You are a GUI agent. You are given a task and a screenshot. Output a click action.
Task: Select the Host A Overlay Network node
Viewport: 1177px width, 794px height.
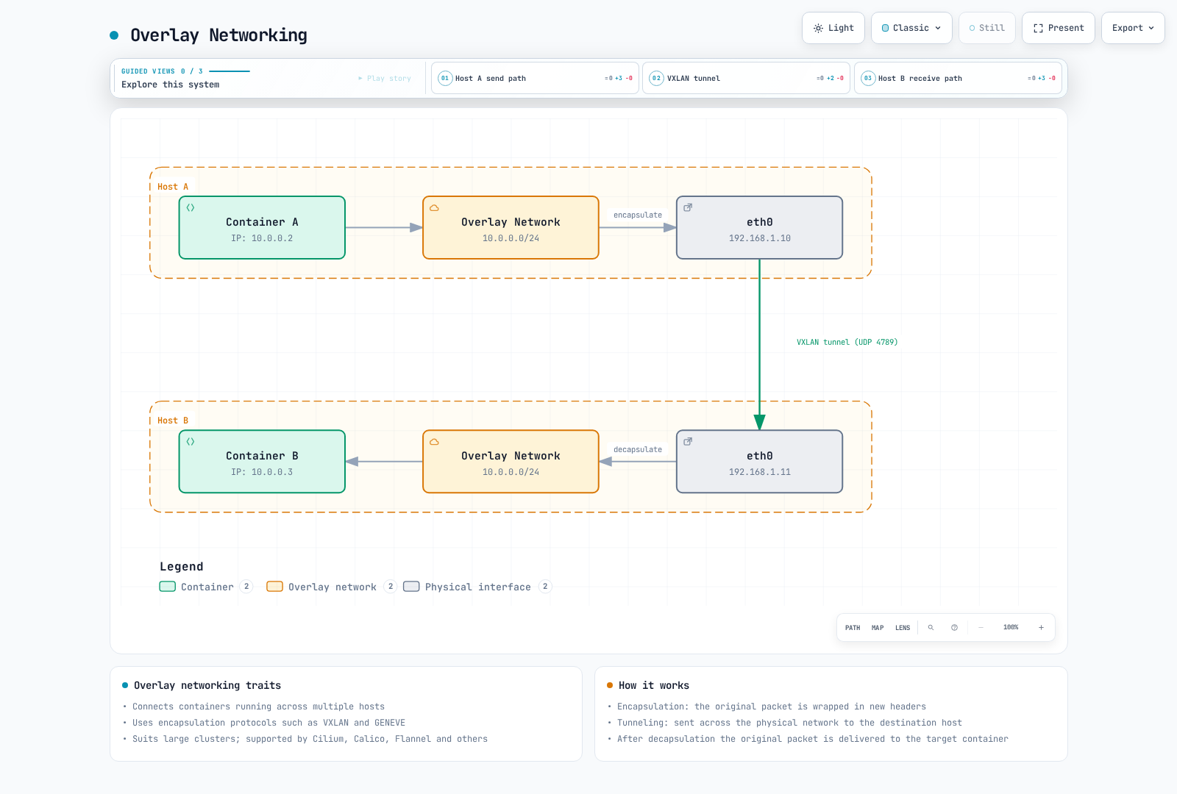511,228
